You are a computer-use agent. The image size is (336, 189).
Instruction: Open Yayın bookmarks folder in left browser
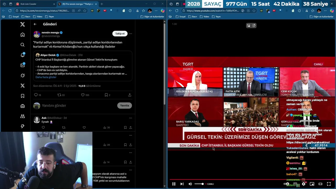click(x=49, y=17)
